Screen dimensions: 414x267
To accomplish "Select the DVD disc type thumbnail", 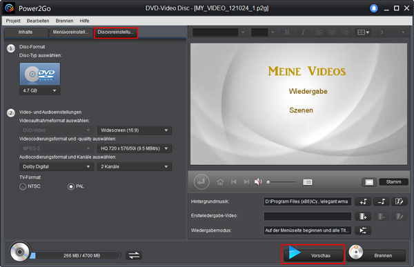I will (x=40, y=74).
